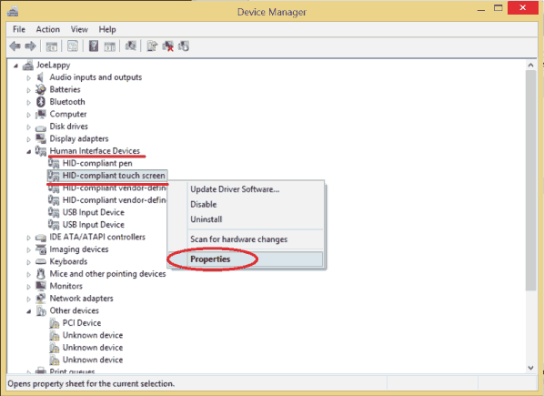Click the Audio inputs and outputs speaker icon
The image size is (544, 396).
pyautogui.click(x=40, y=77)
